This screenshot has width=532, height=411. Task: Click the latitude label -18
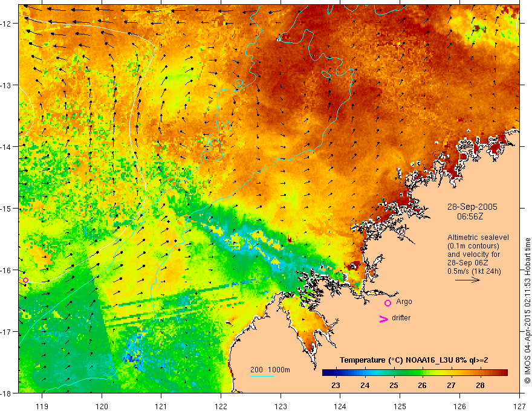pos(7,393)
